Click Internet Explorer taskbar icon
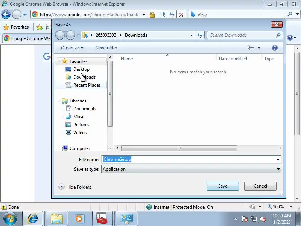The image size is (301, 226). click(33, 219)
